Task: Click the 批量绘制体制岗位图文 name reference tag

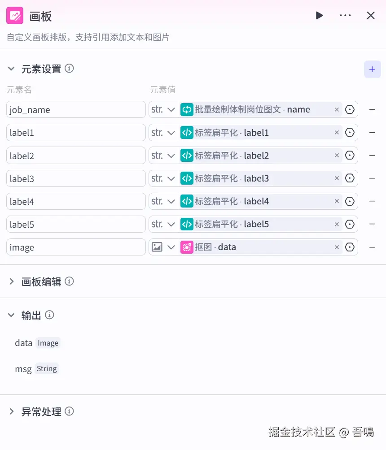Action: click(x=256, y=110)
